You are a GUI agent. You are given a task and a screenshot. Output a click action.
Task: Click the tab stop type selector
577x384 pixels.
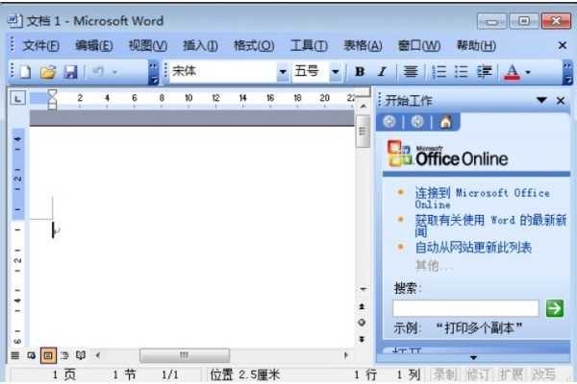coord(18,99)
